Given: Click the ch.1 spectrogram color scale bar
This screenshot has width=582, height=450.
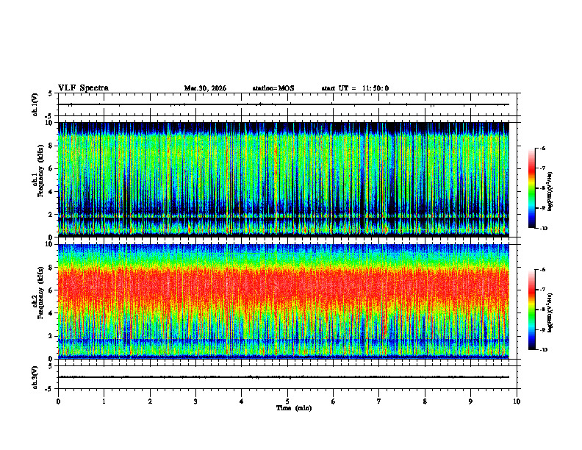Looking at the screenshot, I should pyautogui.click(x=531, y=188).
